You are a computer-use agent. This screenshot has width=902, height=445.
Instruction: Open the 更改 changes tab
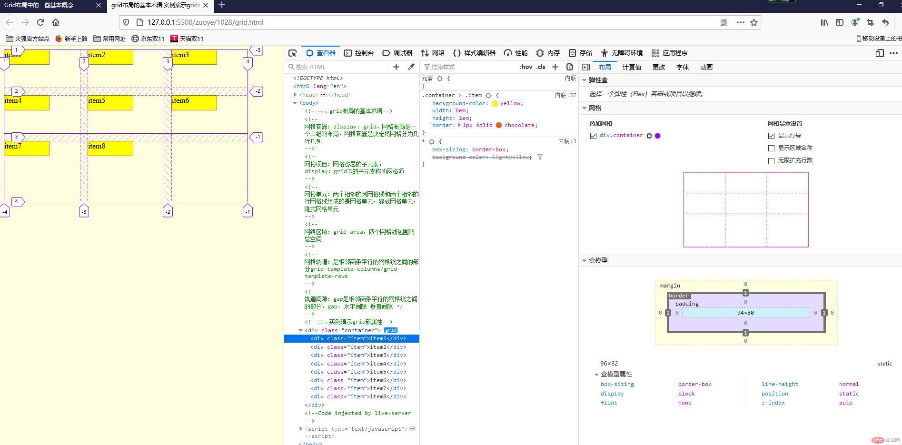[x=659, y=67]
